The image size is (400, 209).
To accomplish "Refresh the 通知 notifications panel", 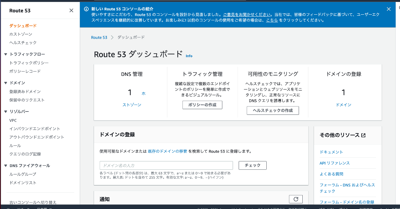I will 296,199.
